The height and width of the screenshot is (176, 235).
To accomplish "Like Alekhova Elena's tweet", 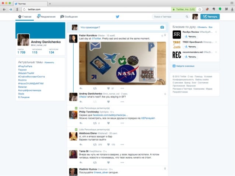I will (x=109, y=144).
